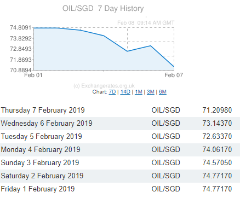Open the 7D chart link
The image size is (240, 198).
tap(112, 92)
